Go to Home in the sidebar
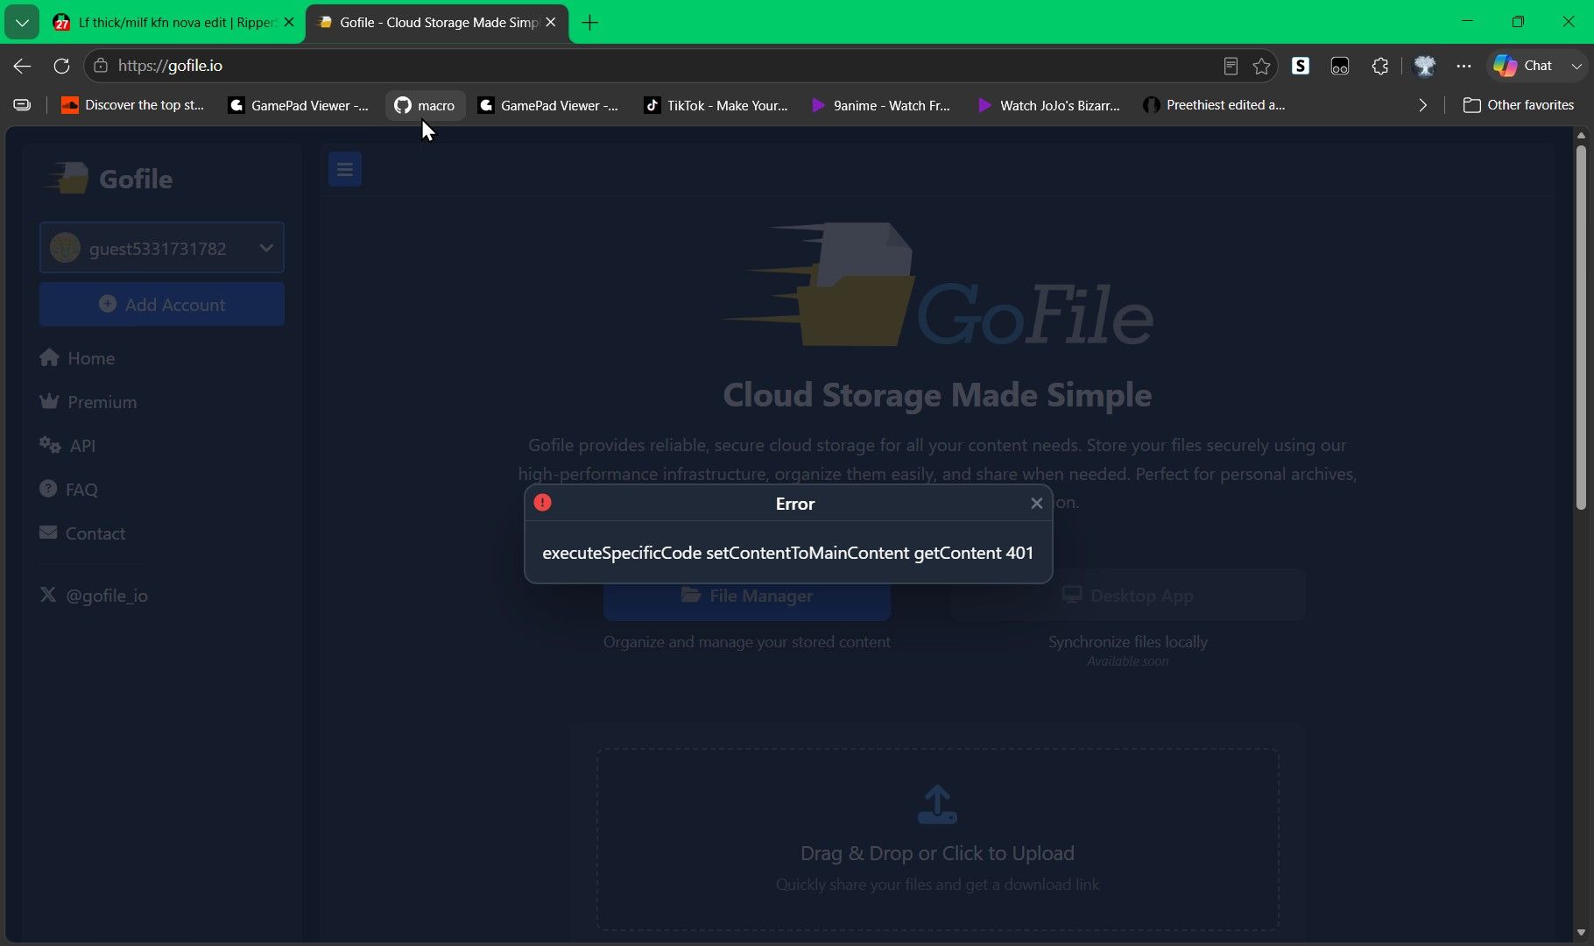Image resolution: width=1594 pixels, height=946 pixels. (77, 358)
